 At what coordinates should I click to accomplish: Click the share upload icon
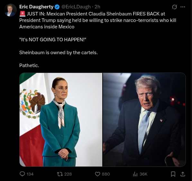point(183,174)
